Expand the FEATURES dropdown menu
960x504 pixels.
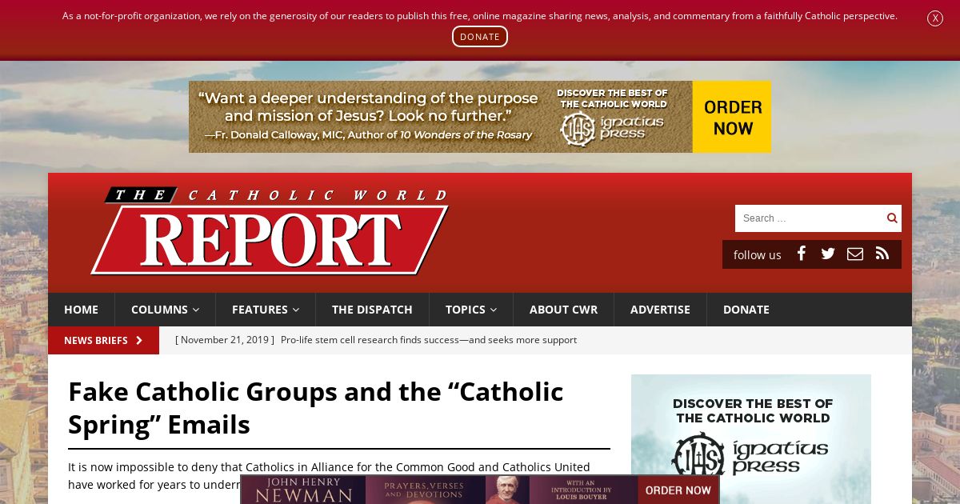click(x=266, y=310)
